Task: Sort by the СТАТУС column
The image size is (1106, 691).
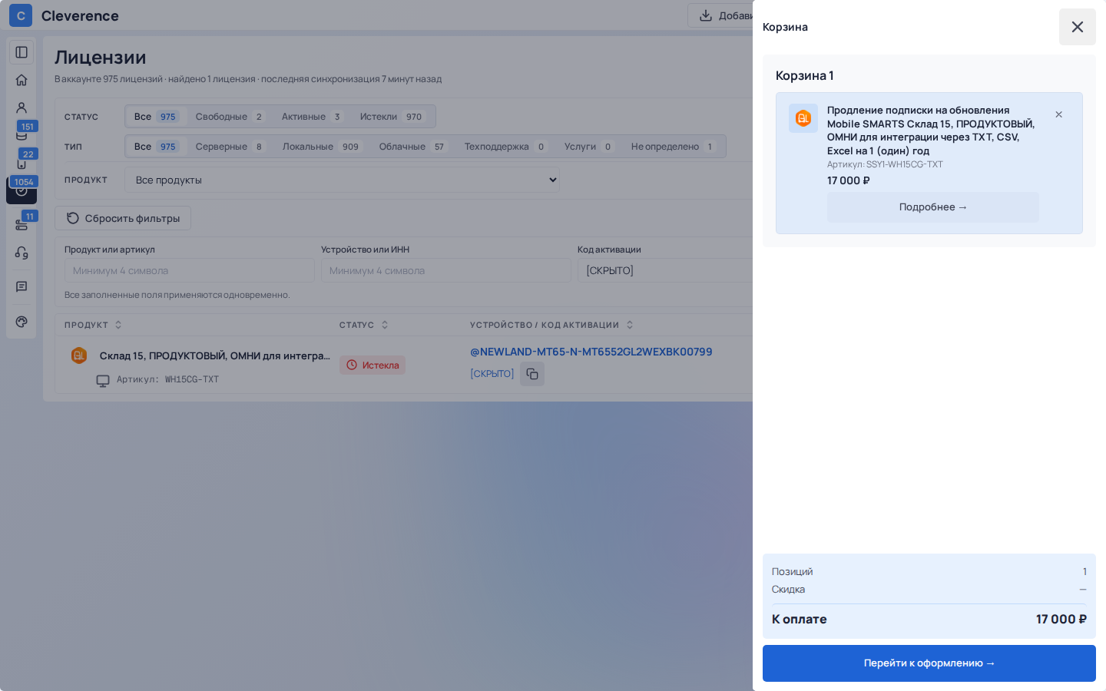Action: (364, 325)
